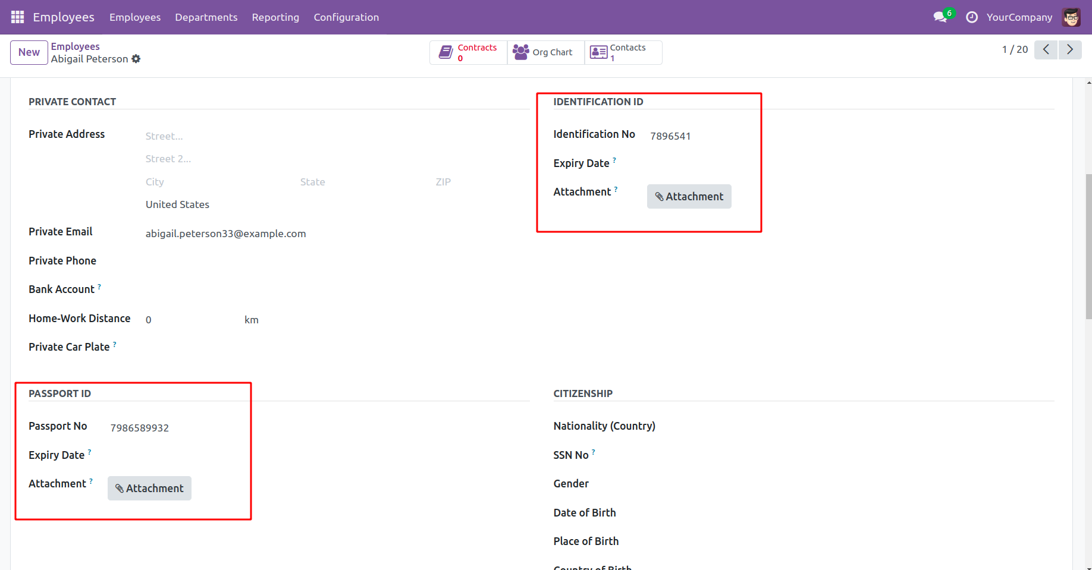
Task: Click the Employees breadcrumb link
Action: 75,46
